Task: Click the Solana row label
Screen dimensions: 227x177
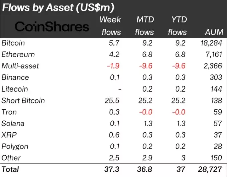Action: pos(13,123)
